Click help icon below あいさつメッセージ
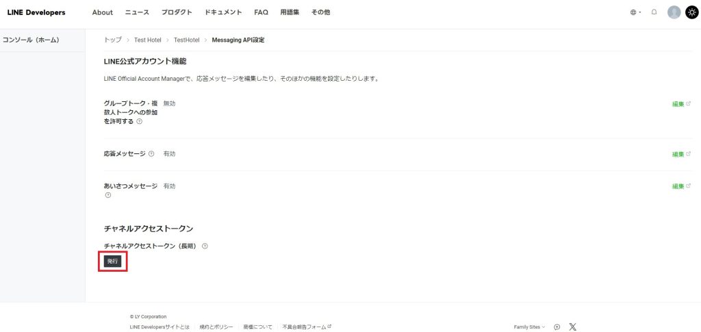 coord(107,195)
